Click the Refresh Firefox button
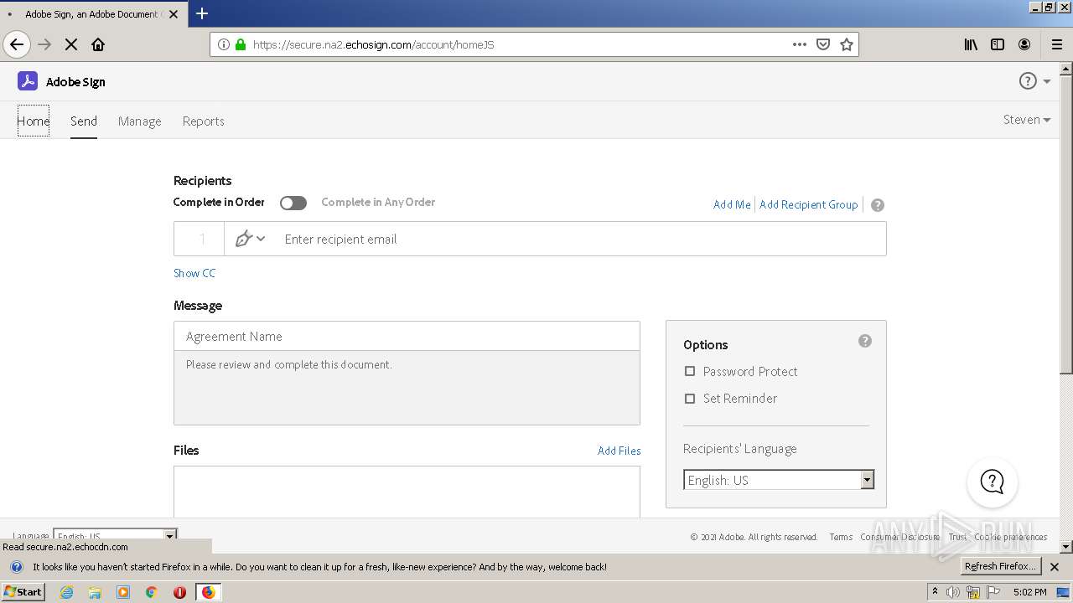Image resolution: width=1073 pixels, height=603 pixels. (x=1000, y=566)
